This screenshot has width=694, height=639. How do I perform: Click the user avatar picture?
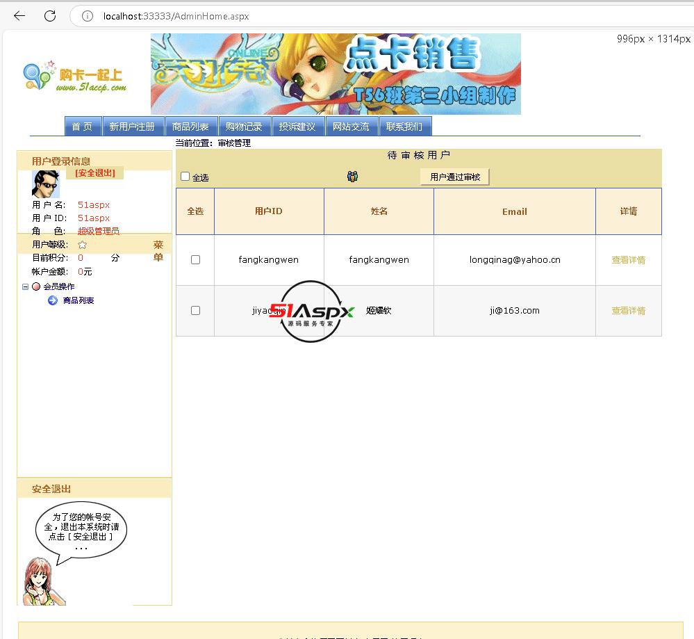click(46, 184)
